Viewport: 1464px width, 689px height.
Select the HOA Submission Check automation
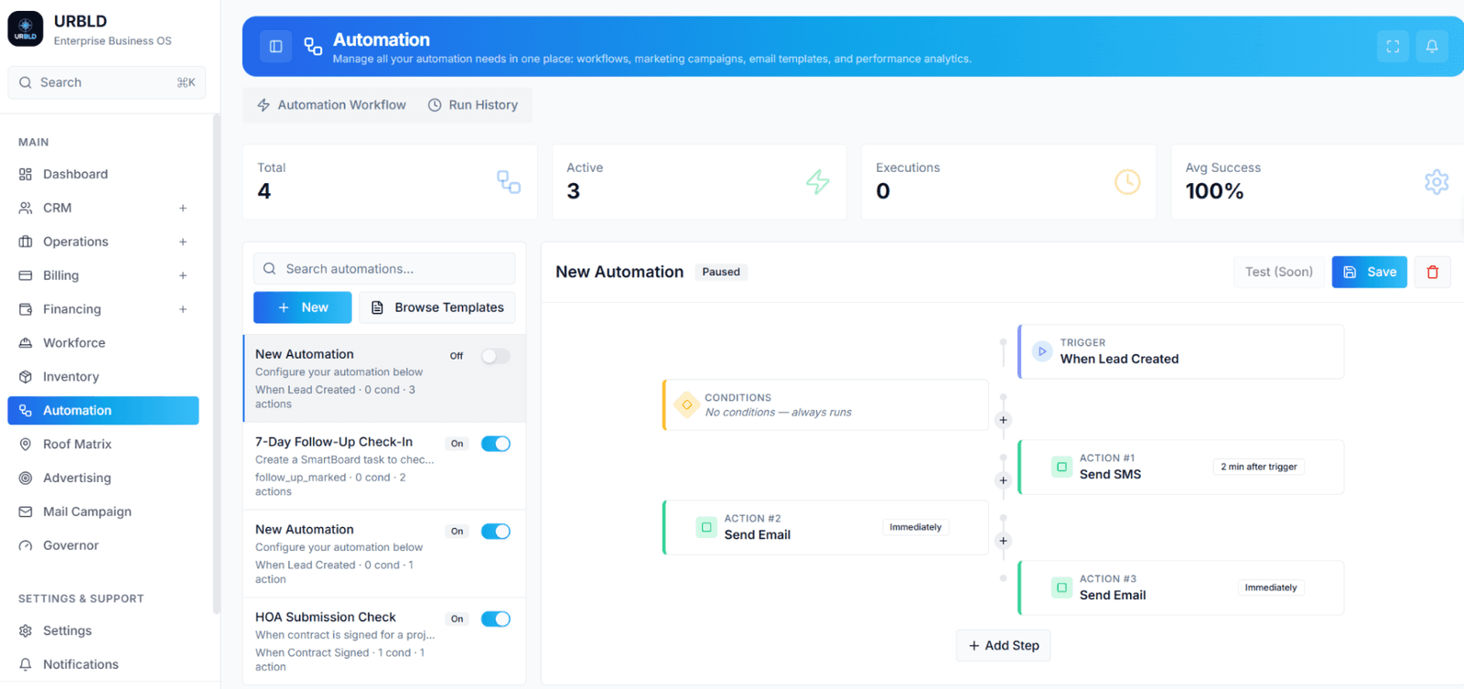click(x=384, y=641)
